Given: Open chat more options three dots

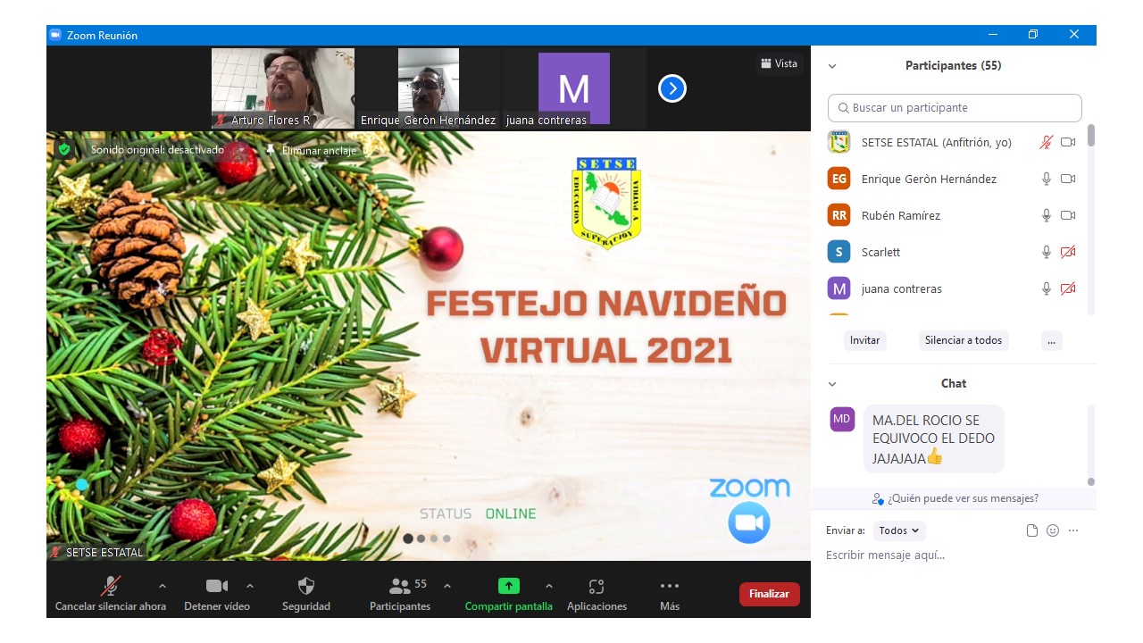Looking at the screenshot, I should coord(1073,530).
